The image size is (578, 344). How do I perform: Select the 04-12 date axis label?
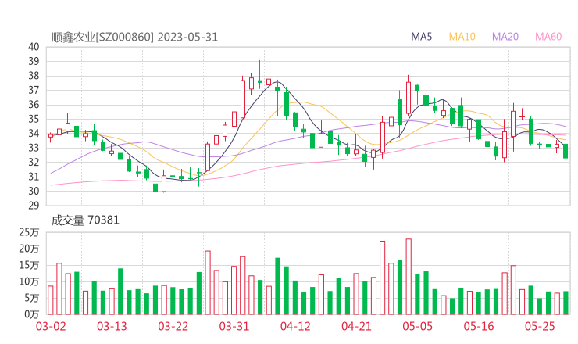point(294,326)
